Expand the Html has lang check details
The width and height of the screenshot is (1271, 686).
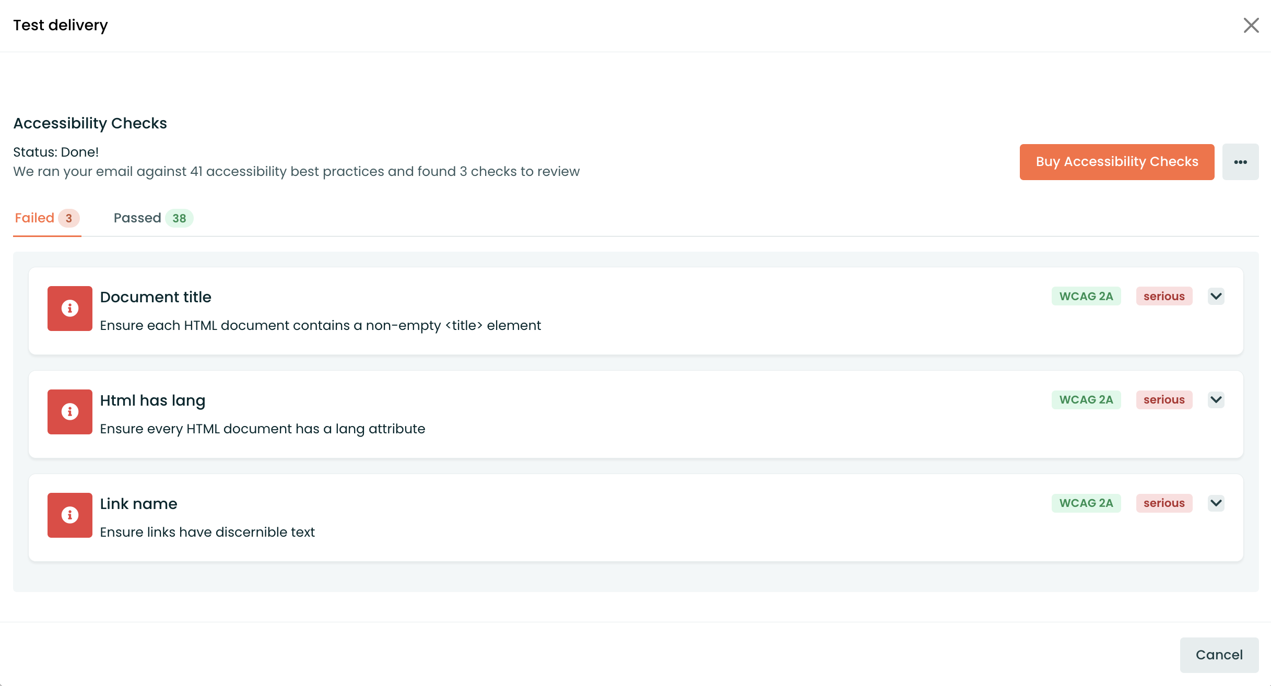click(1216, 400)
